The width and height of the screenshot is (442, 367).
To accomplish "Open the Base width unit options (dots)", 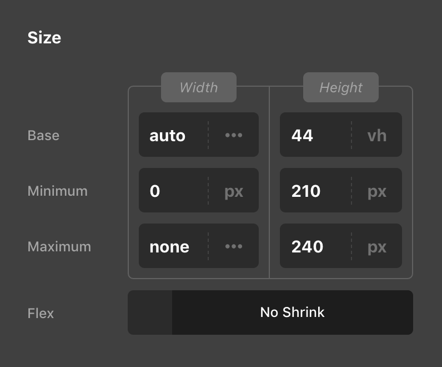I will (234, 135).
